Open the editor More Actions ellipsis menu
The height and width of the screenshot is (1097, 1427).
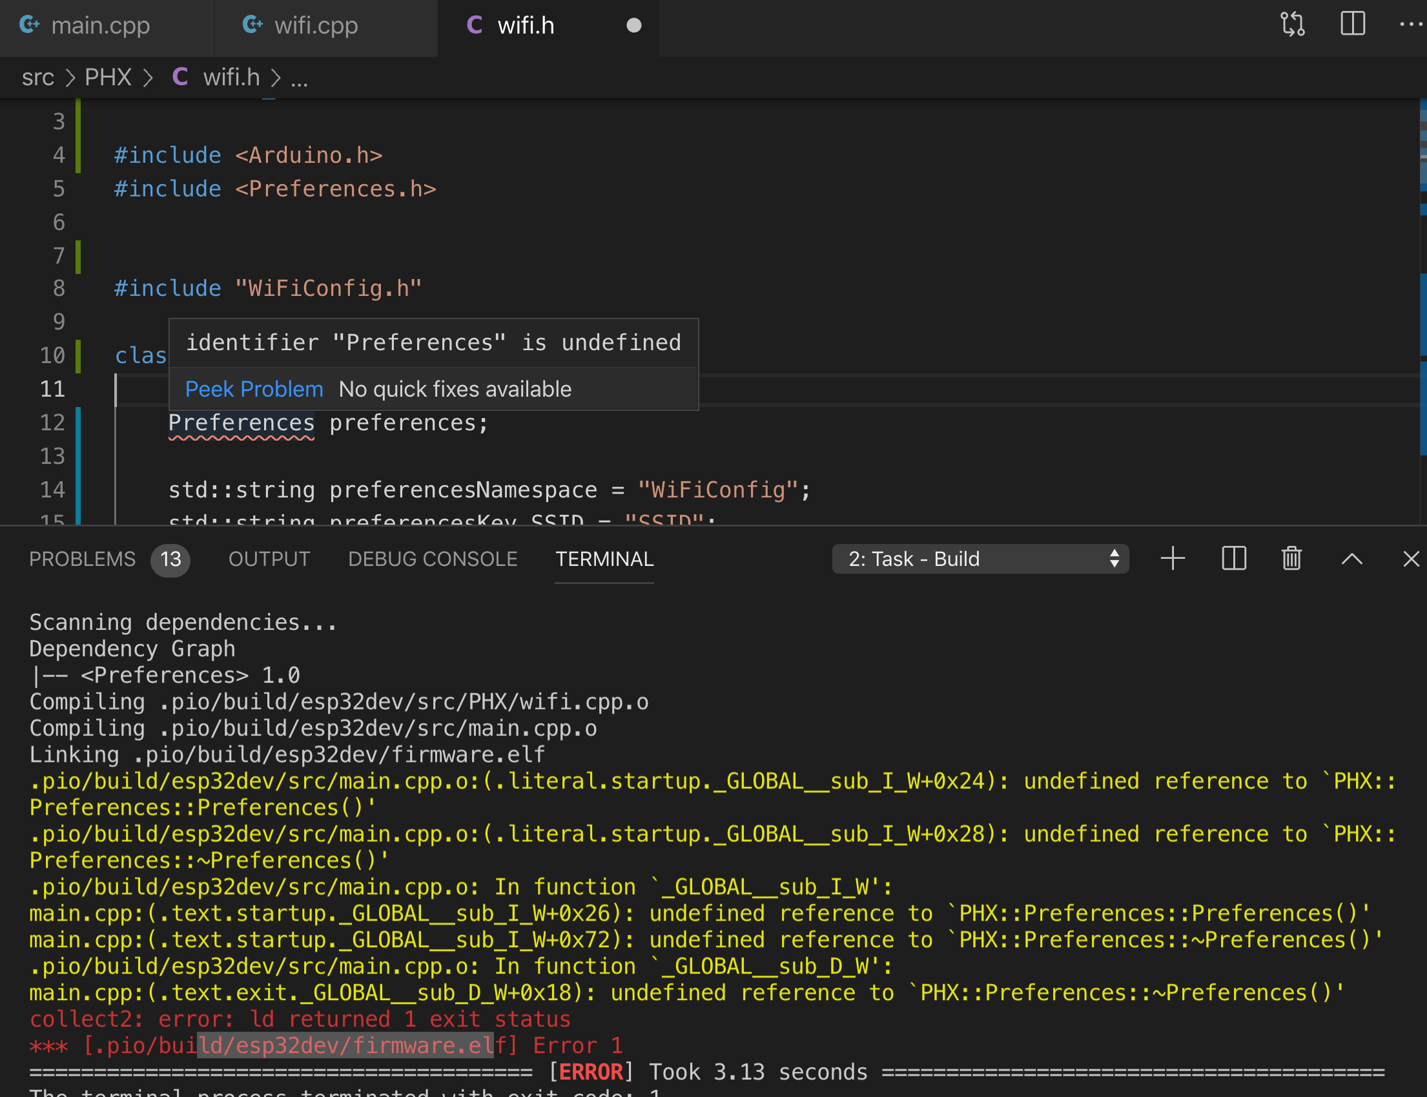1411,25
